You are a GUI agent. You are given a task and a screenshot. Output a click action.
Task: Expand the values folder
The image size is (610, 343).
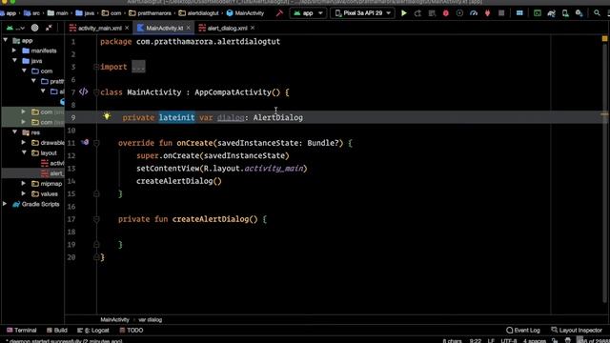pyautogui.click(x=24, y=193)
